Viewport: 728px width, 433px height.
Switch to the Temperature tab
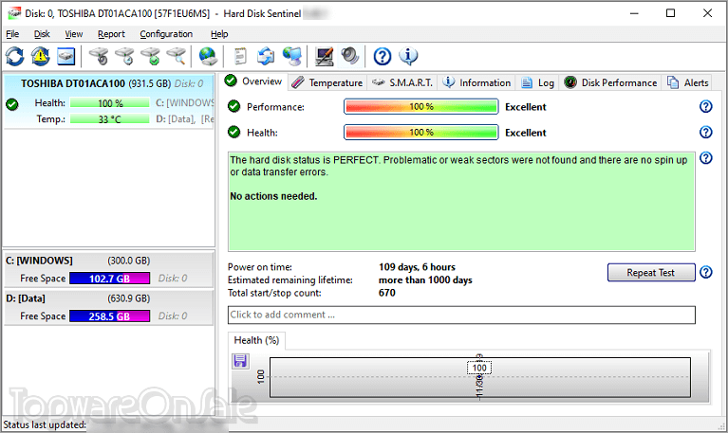(x=327, y=82)
